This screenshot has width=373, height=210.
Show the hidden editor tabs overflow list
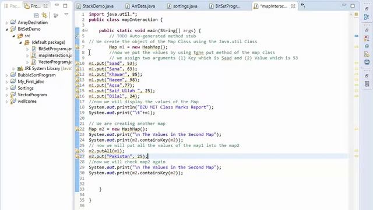[302, 5]
